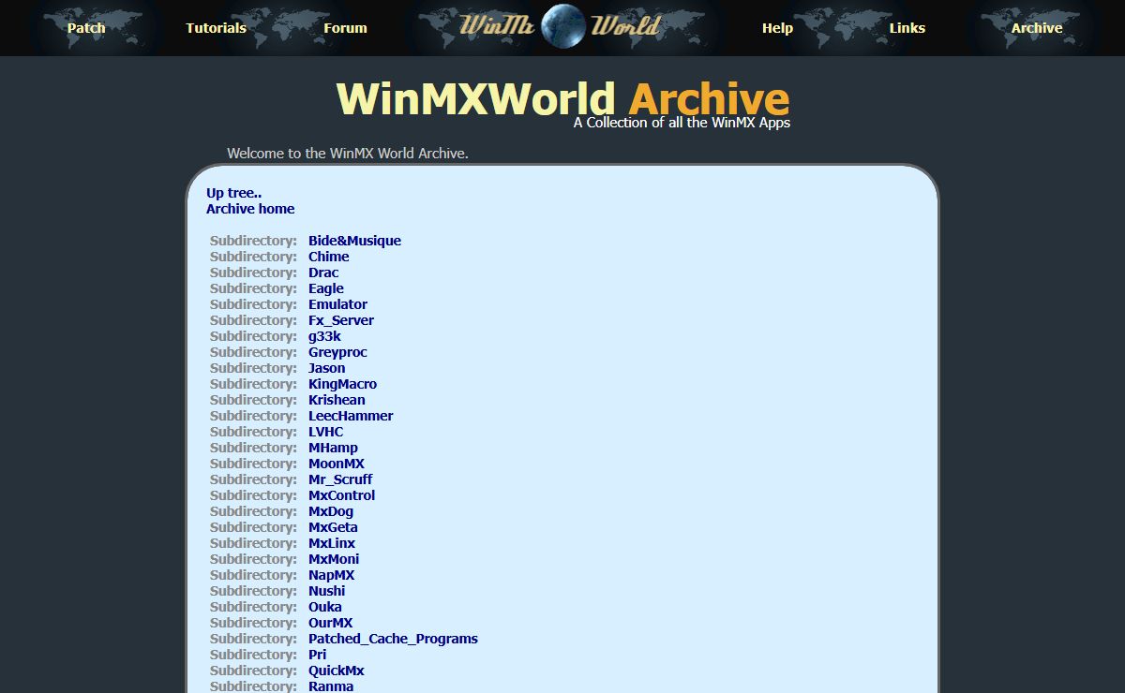This screenshot has height=693, width=1125.
Task: Open the MHamp subdirectory
Action: pyautogui.click(x=333, y=448)
